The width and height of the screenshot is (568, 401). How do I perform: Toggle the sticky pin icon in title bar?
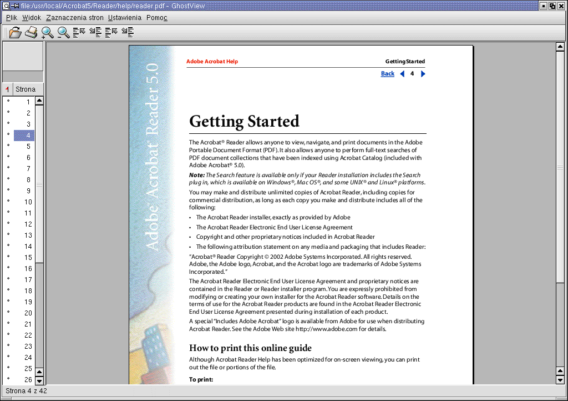[x=15, y=6]
